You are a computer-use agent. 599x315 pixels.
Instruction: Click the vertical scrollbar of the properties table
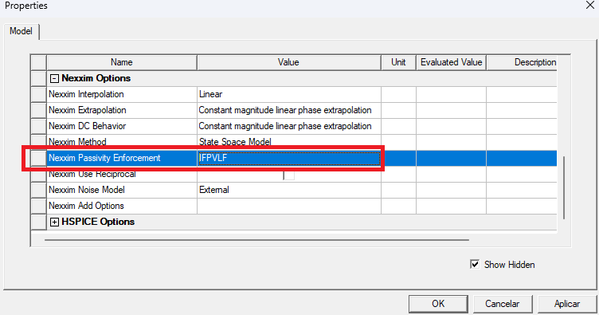pyautogui.click(x=564, y=187)
